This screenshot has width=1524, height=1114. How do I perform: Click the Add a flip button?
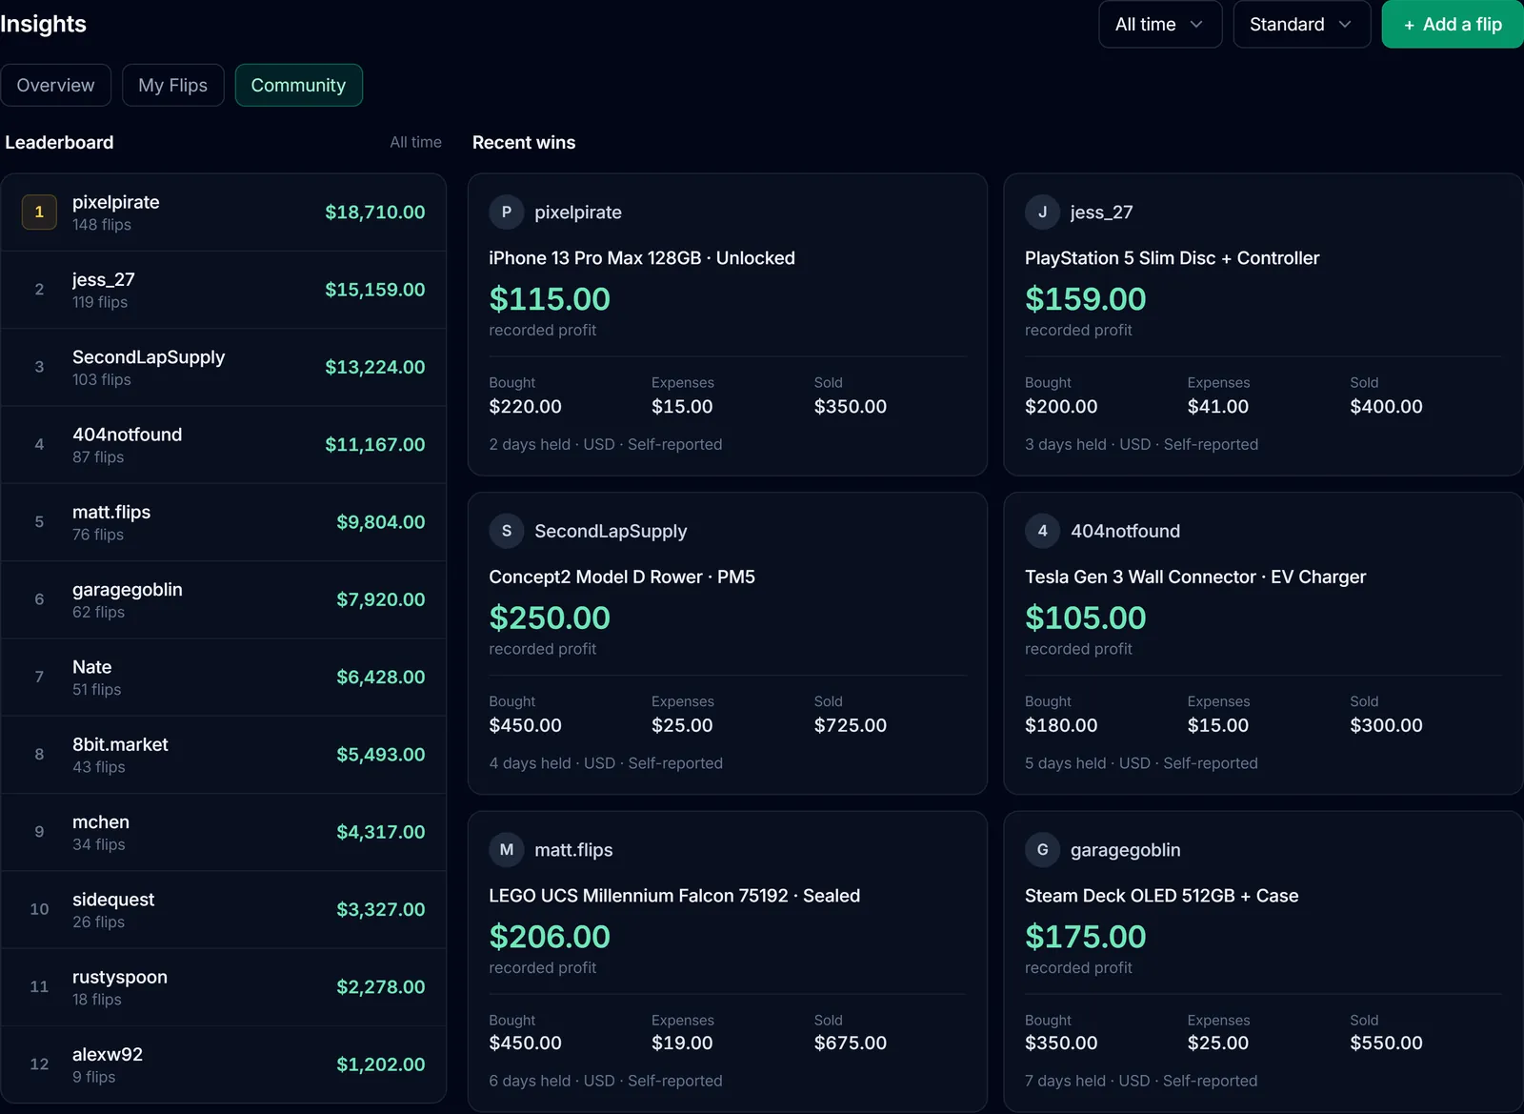pyautogui.click(x=1453, y=25)
